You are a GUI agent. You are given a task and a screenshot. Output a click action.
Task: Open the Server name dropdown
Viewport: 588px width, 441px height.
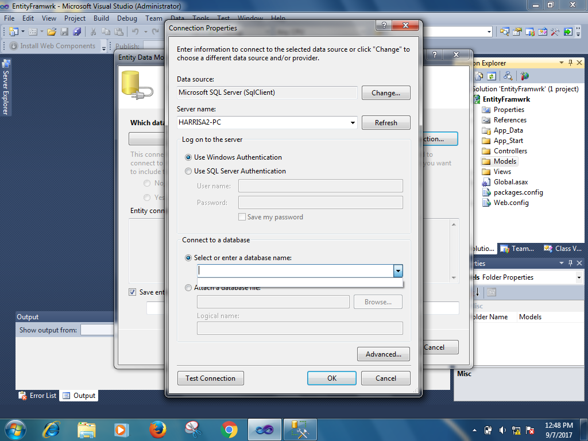tap(353, 123)
